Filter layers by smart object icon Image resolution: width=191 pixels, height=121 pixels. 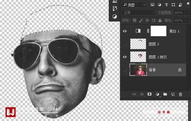pos(180,5)
